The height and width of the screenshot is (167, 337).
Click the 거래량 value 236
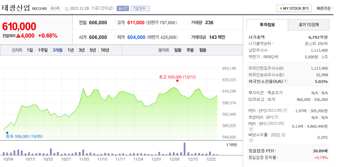209,23
